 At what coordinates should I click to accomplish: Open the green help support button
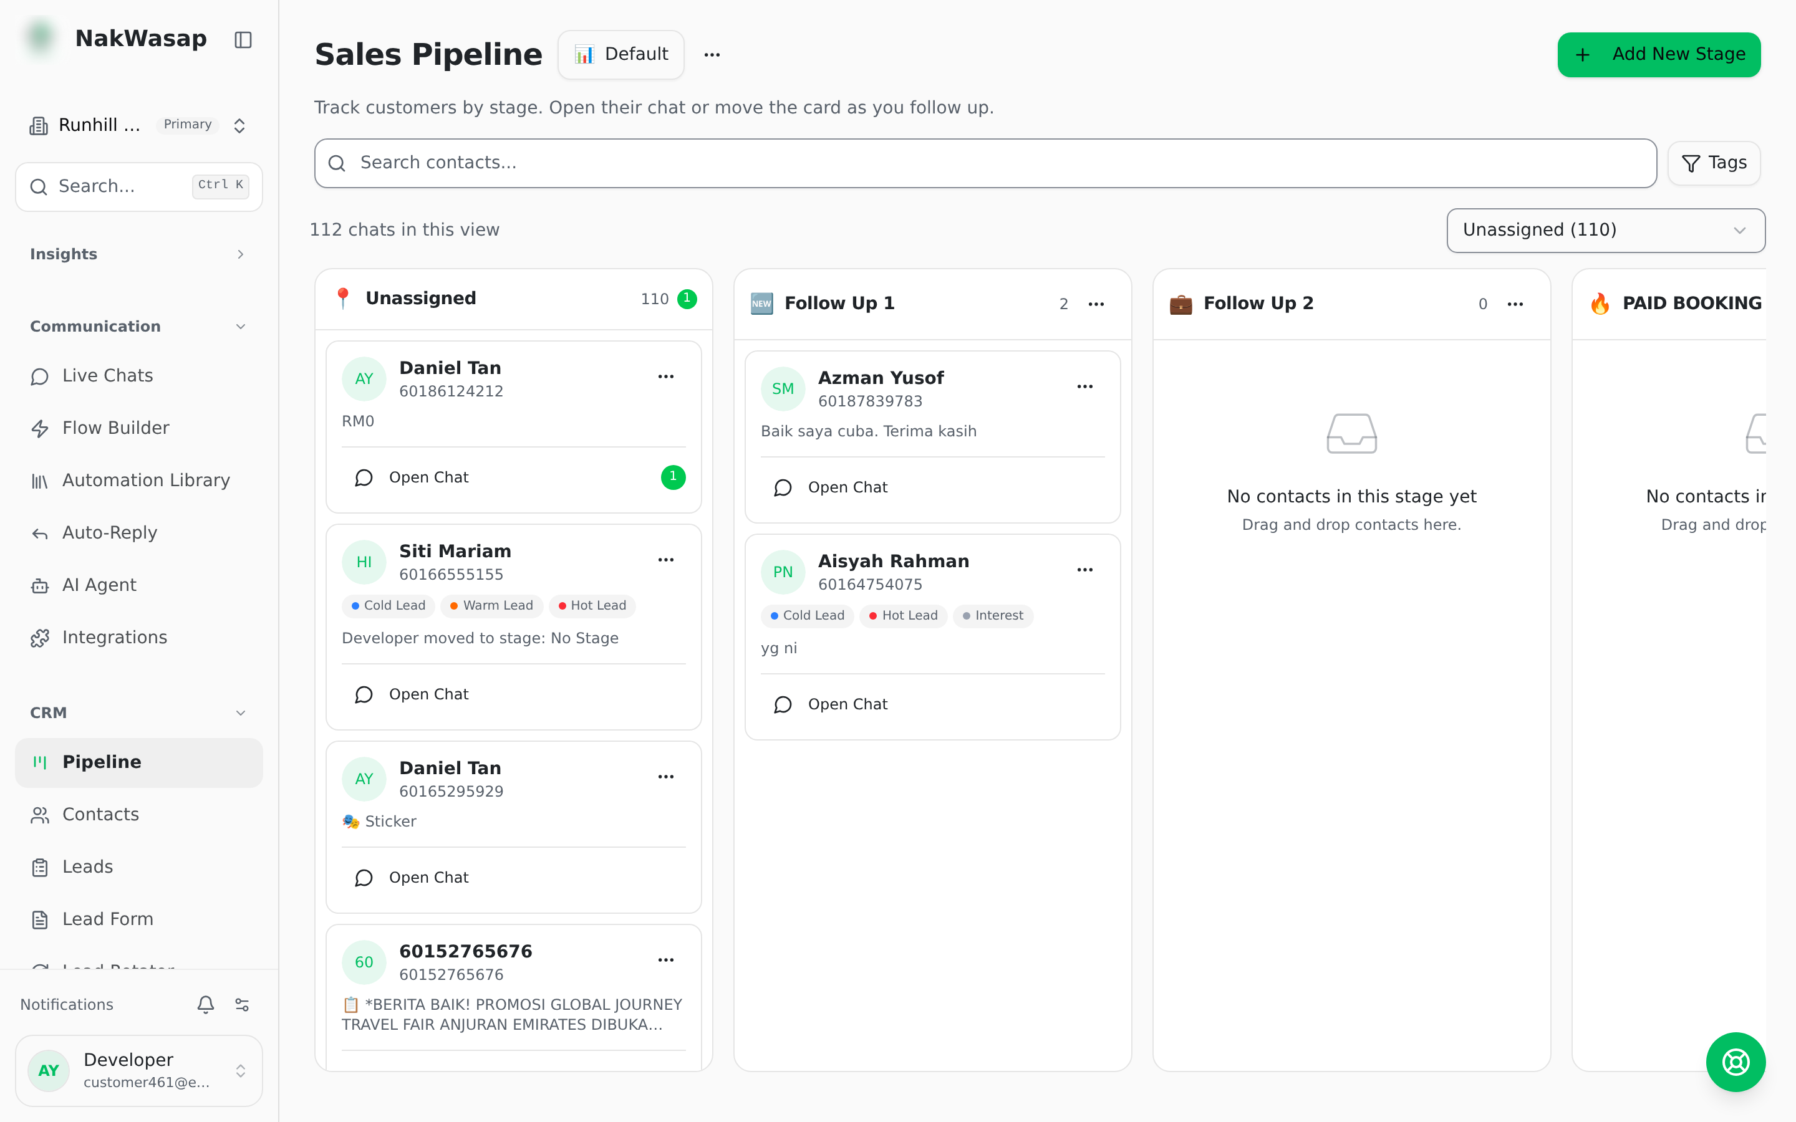point(1735,1062)
